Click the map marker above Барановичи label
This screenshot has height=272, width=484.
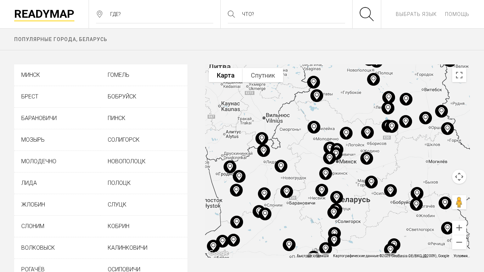click(287, 192)
